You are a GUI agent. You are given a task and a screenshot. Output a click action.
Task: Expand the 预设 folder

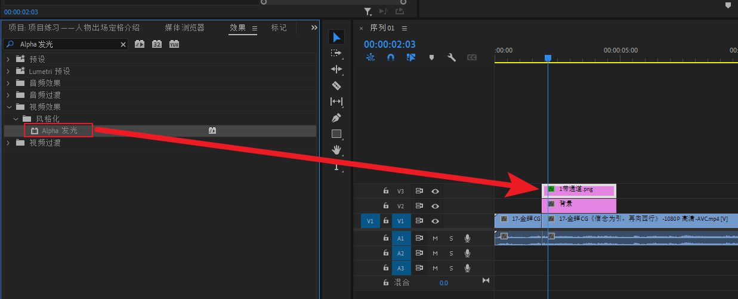click(9, 59)
